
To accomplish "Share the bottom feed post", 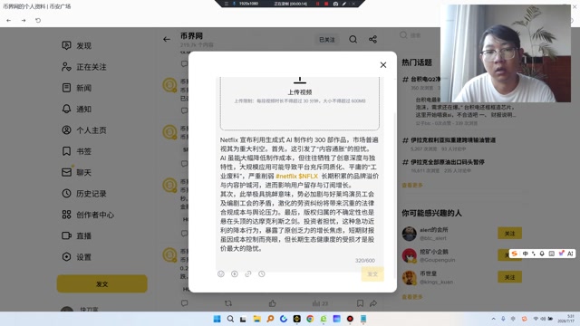I will tap(373, 303).
